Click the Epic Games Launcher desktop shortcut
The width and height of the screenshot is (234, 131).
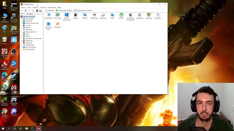point(14,17)
